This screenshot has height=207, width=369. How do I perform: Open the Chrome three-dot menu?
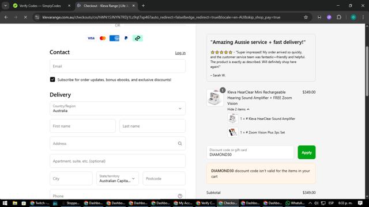pyautogui.click(x=363, y=17)
